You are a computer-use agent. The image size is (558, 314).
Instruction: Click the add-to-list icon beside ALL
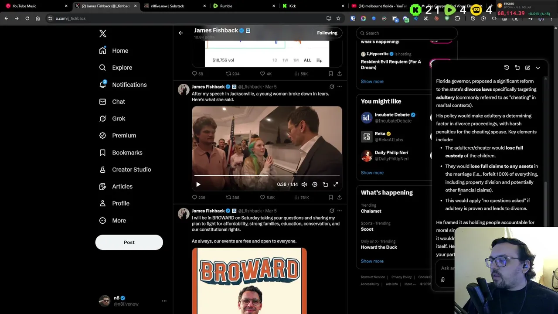click(319, 60)
